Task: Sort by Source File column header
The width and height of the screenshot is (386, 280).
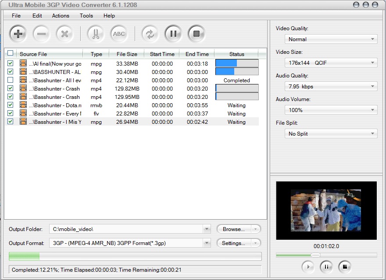Action: pos(50,54)
